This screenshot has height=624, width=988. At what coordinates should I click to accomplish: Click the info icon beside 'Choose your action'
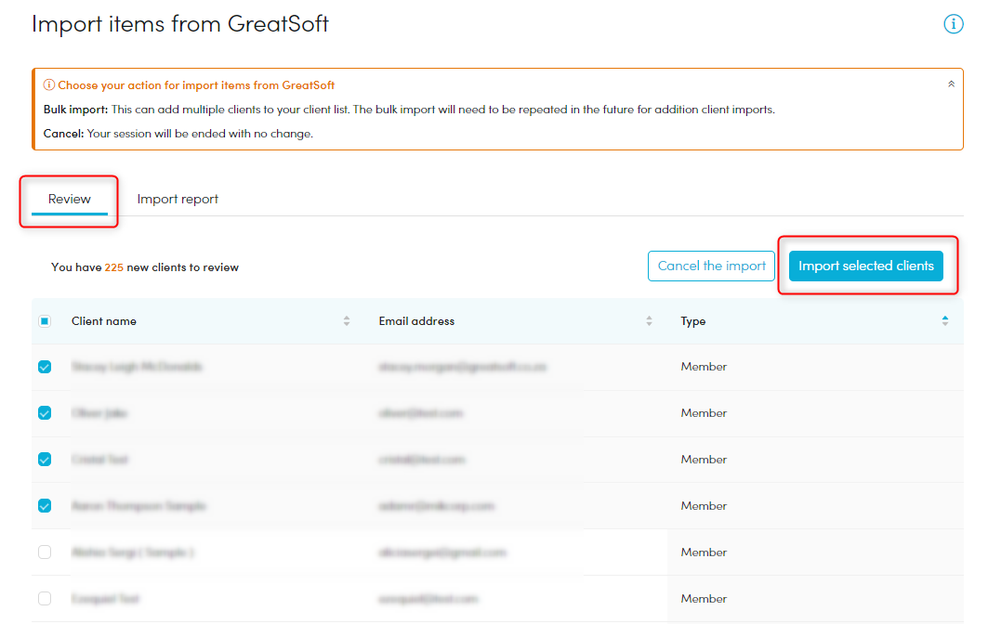point(48,85)
